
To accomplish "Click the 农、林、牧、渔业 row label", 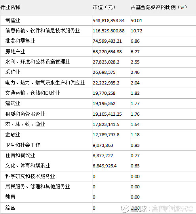I will pos(25,124).
